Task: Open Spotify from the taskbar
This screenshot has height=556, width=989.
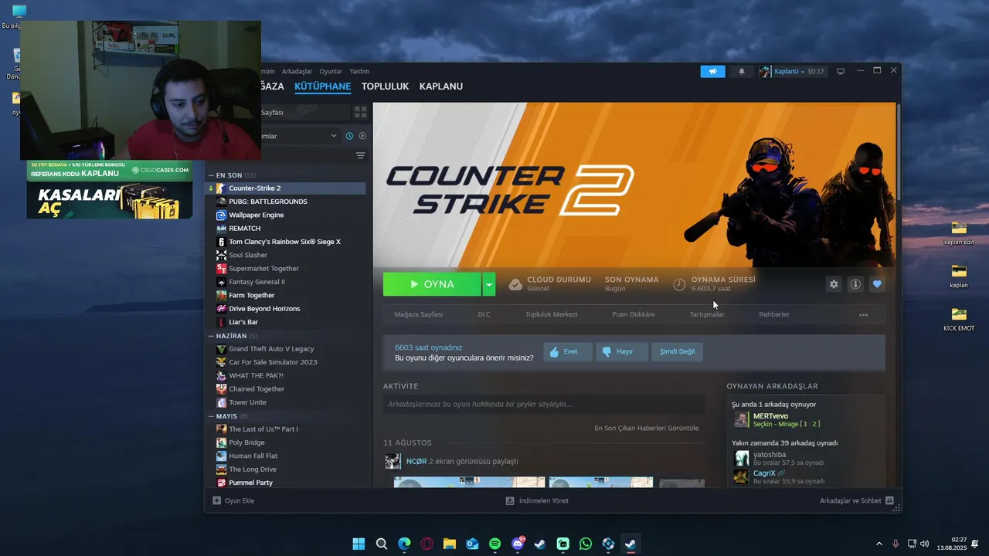Action: coord(495,544)
